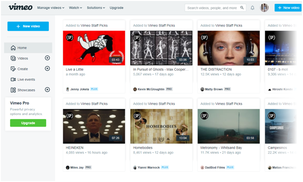Image resolution: width=303 pixels, height=182 pixels.
Task: Click the Showcases sidebar icon
Action: [x=13, y=90]
